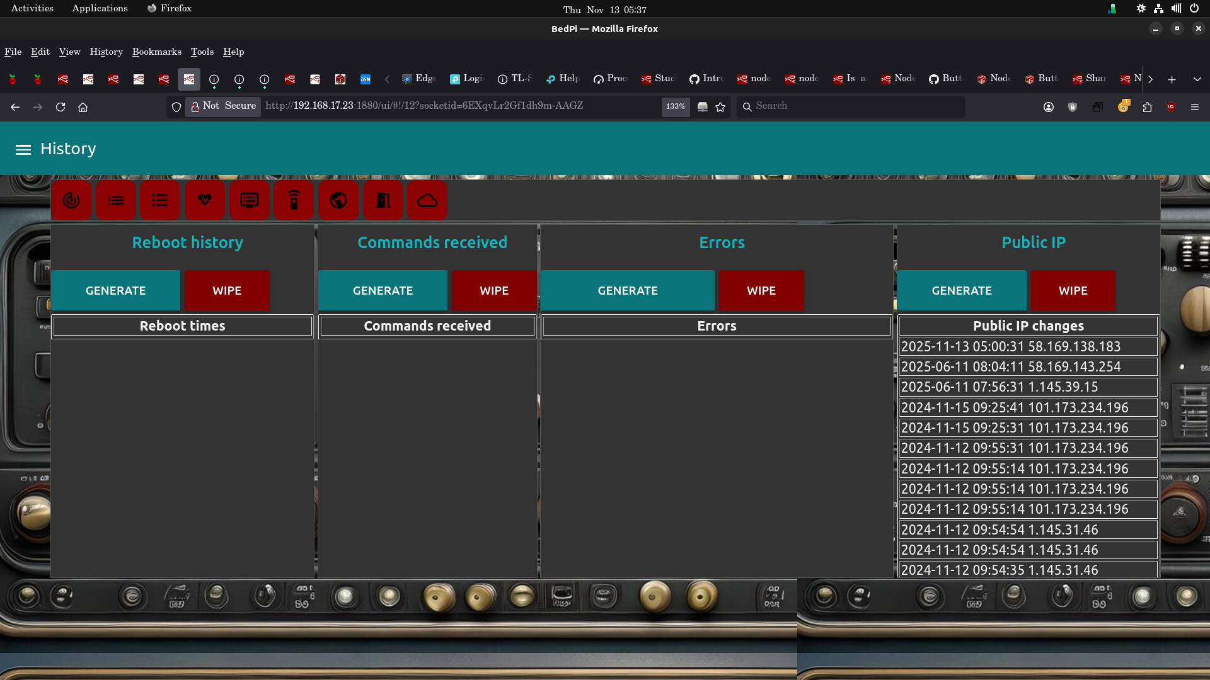The image size is (1210, 680).
Task: Click the door icon button
Action: [x=383, y=200]
